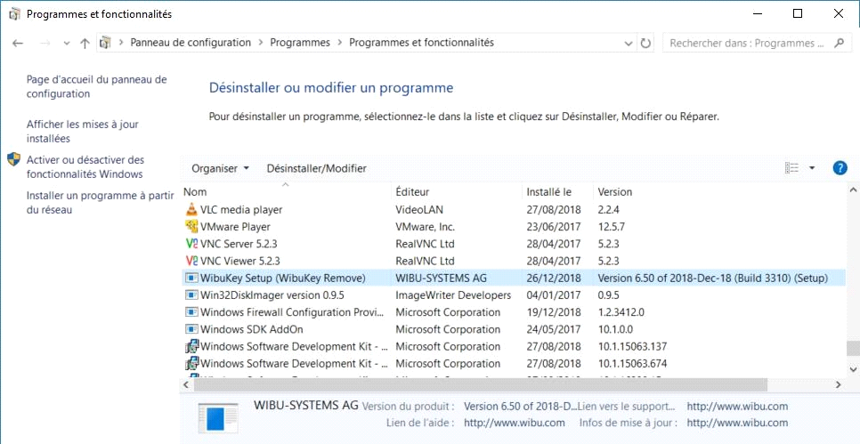Select the Windows SDK AddOn entry
This screenshot has height=444, width=860.
pyautogui.click(x=514, y=329)
